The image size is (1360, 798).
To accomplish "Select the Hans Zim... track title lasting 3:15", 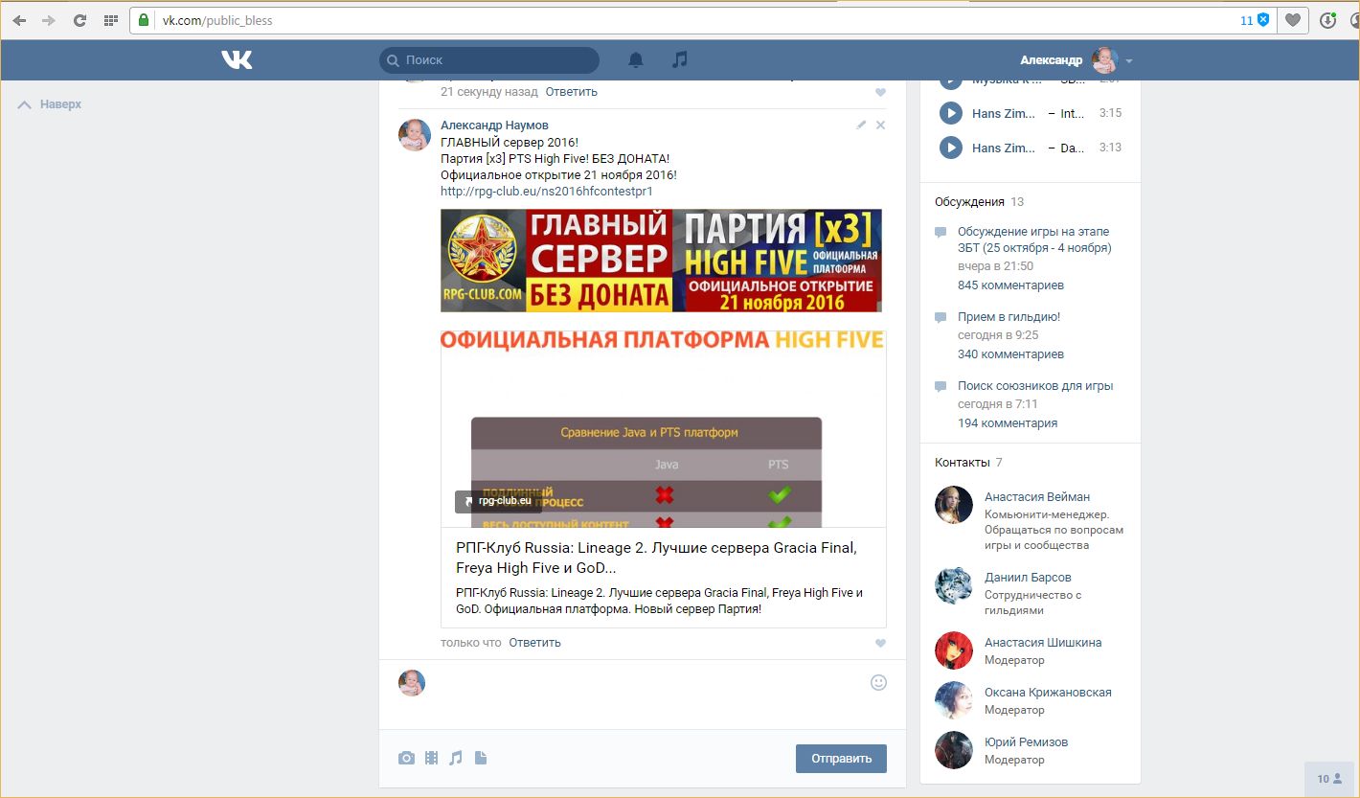I will tap(1004, 113).
